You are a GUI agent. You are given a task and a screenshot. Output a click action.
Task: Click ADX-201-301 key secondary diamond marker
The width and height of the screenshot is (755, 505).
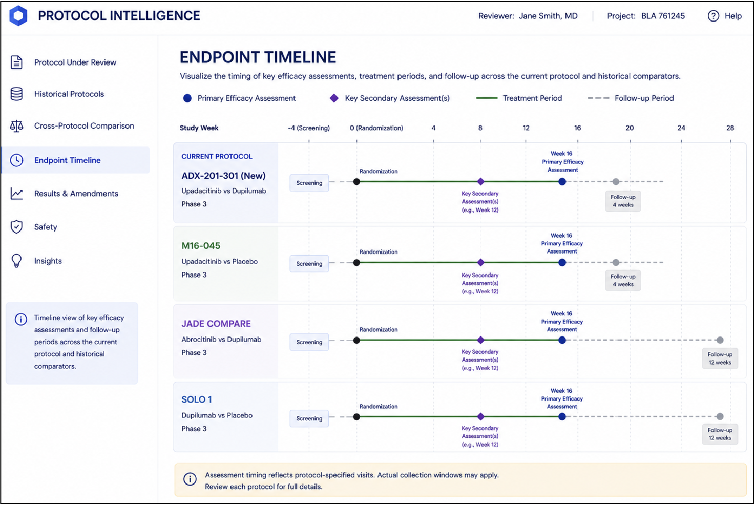pyautogui.click(x=481, y=182)
